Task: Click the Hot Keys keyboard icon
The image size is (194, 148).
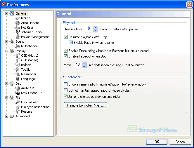Action: [x=18, y=27]
